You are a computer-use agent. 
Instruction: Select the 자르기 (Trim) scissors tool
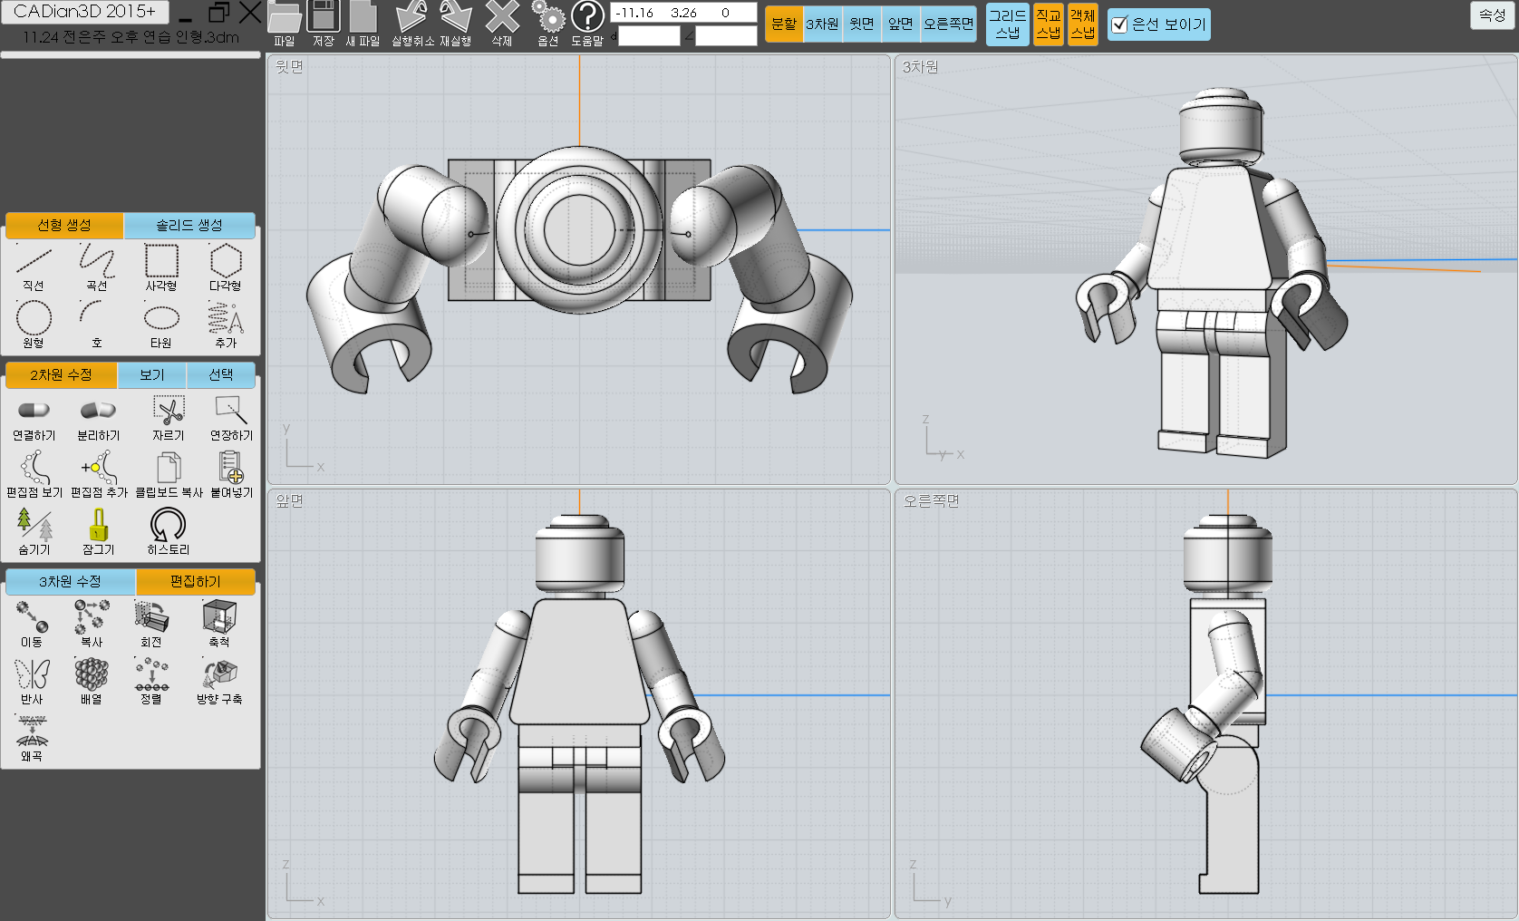click(x=169, y=411)
